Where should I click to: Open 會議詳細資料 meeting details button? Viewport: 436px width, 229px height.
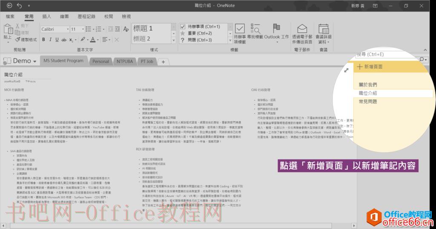click(x=324, y=34)
